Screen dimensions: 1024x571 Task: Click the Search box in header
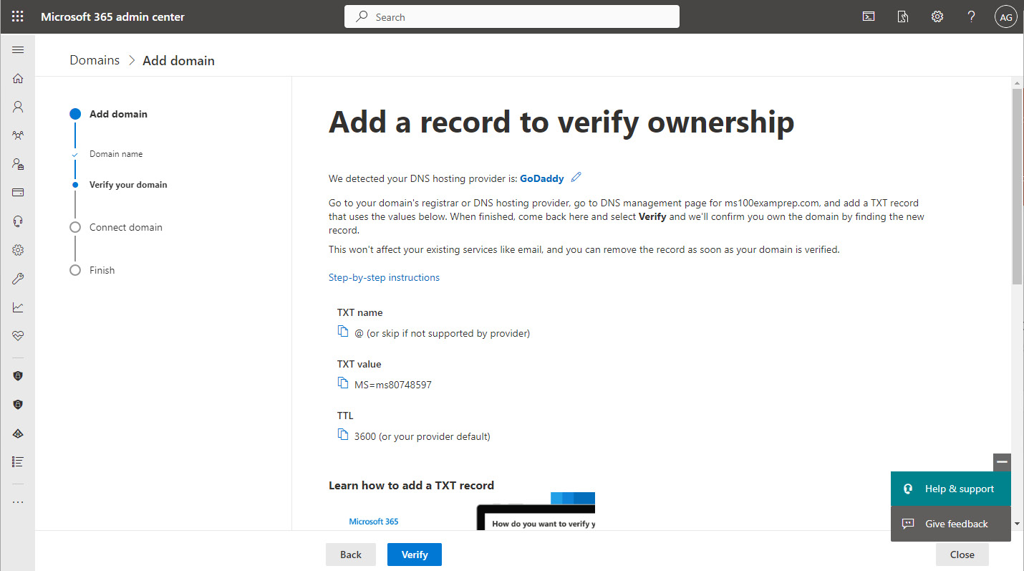512,16
